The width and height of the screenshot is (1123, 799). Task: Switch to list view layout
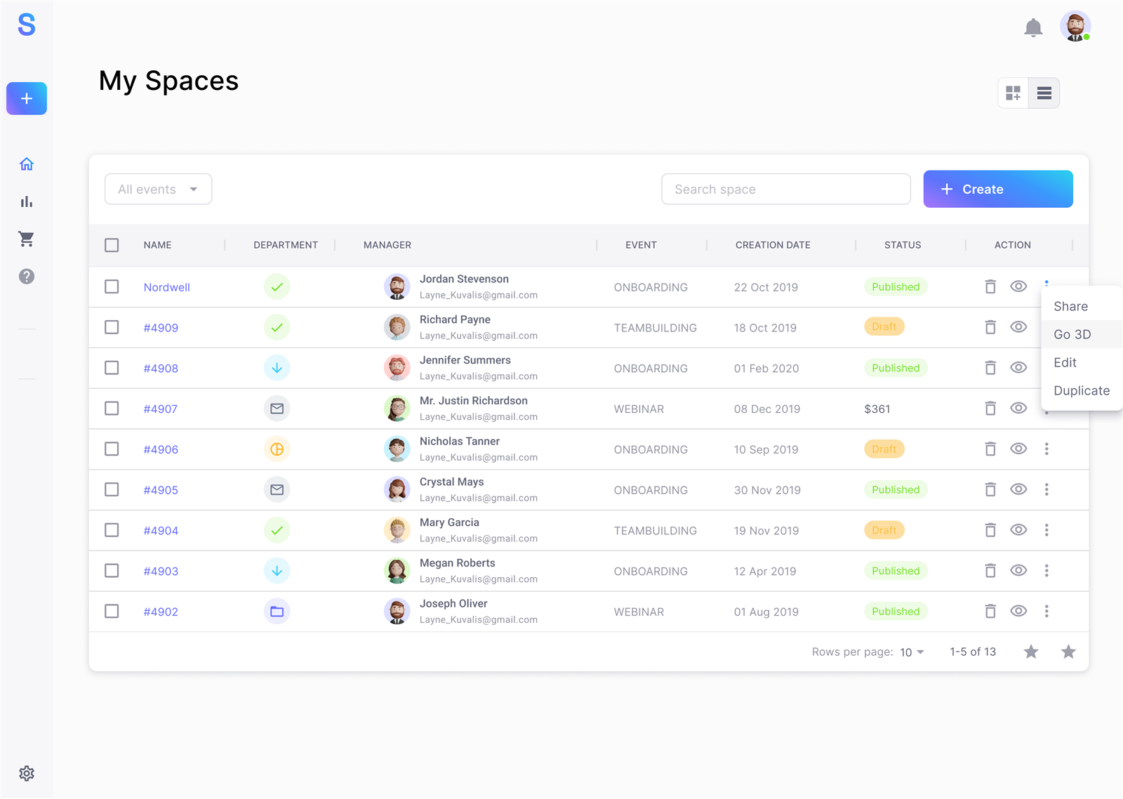click(1044, 93)
